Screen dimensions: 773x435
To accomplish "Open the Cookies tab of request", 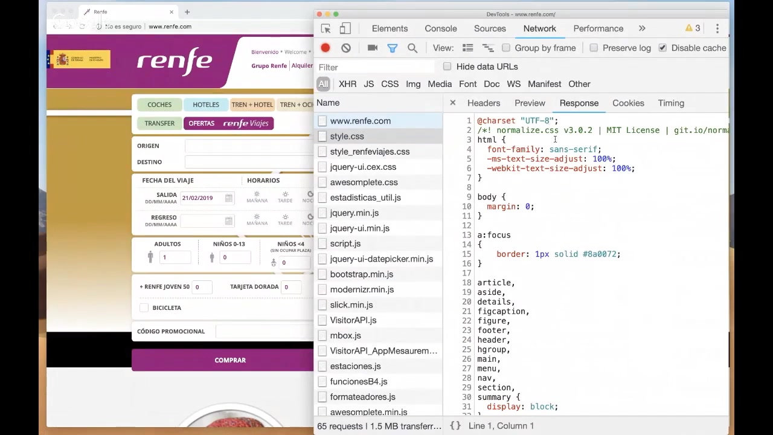I will 628,103.
